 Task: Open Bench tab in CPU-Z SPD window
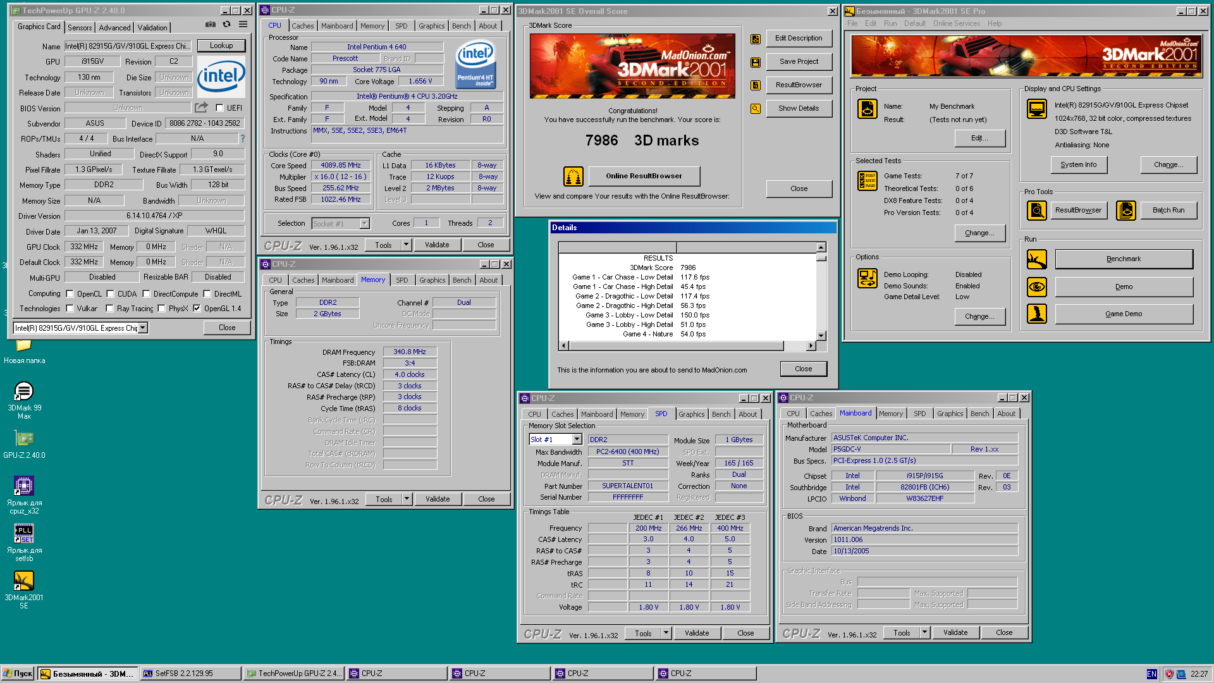(721, 414)
